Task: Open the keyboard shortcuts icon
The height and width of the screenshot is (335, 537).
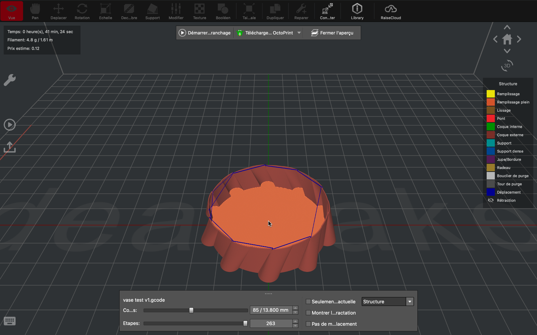Action: click(10, 321)
